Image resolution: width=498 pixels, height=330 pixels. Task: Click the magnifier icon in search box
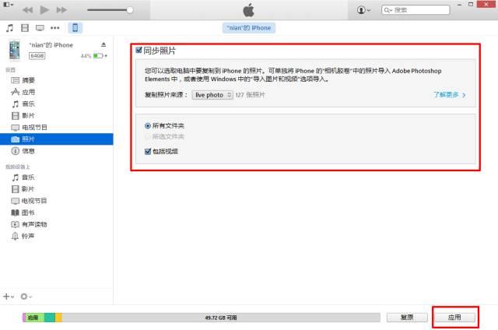pos(388,10)
